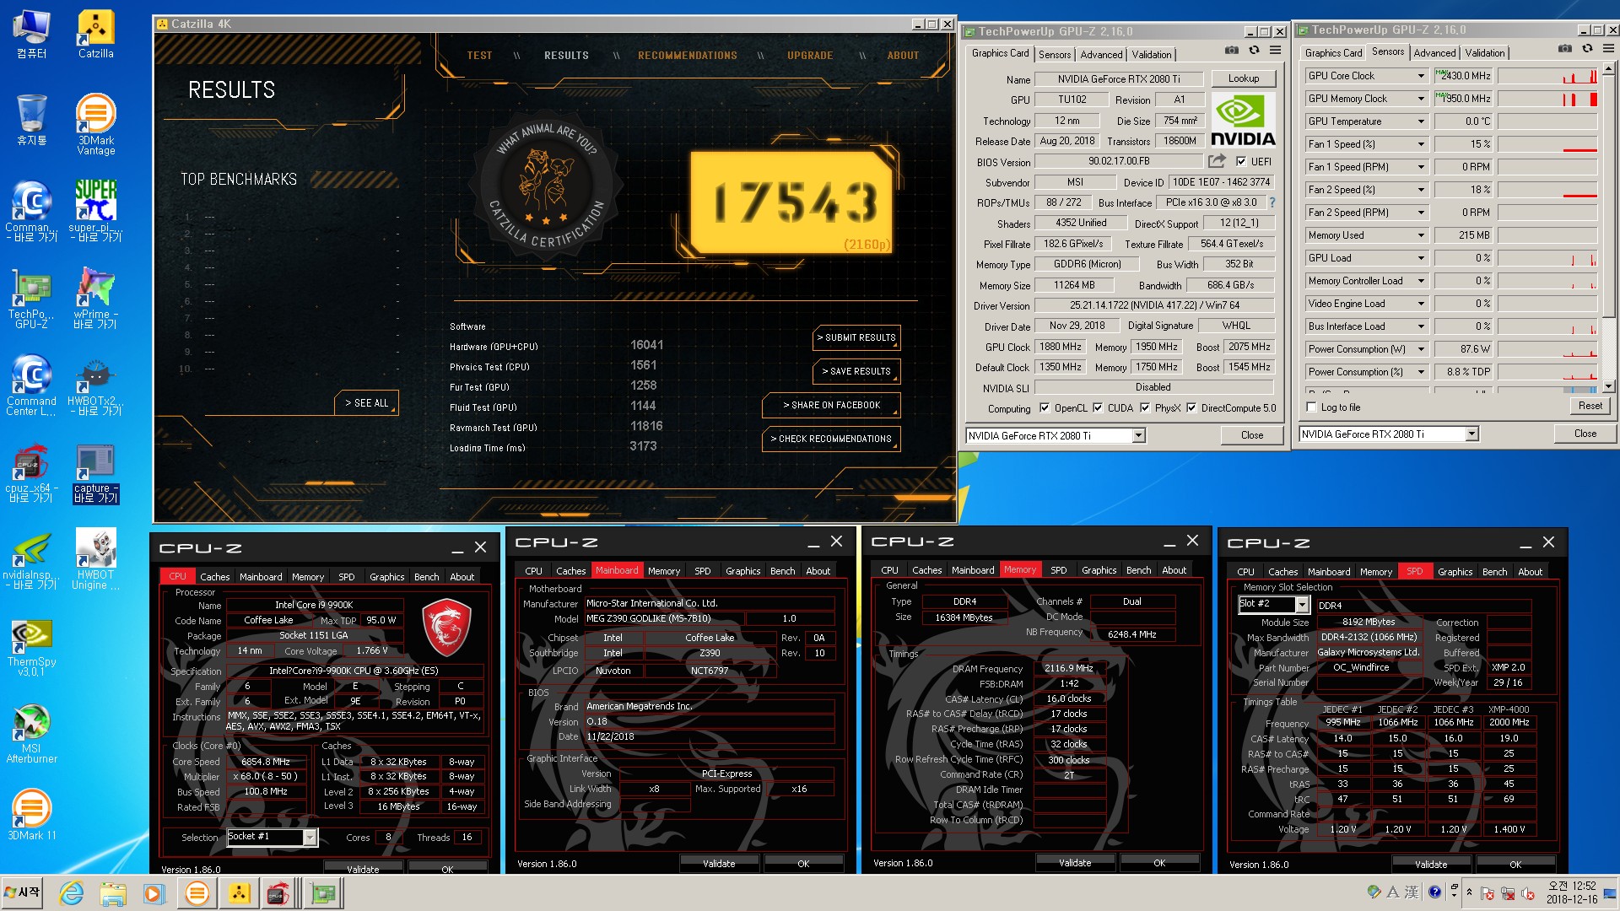Click the Reset button in GPU-Z Sensors

point(1590,406)
